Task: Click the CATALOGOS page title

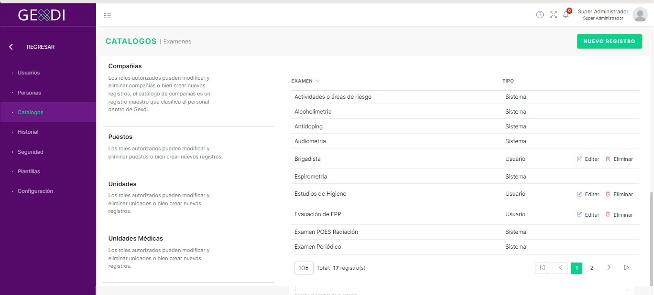Action: tap(131, 42)
